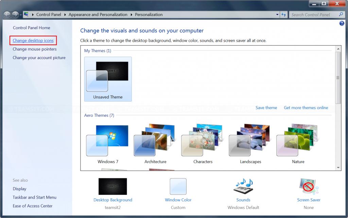Open Change desktop icons settings
Screen dimensions: 348x218
tap(33, 40)
